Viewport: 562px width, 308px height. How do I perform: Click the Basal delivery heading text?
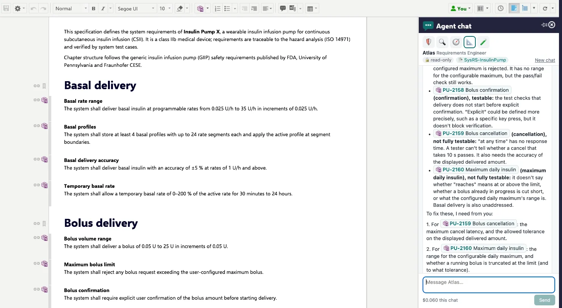tap(100, 85)
